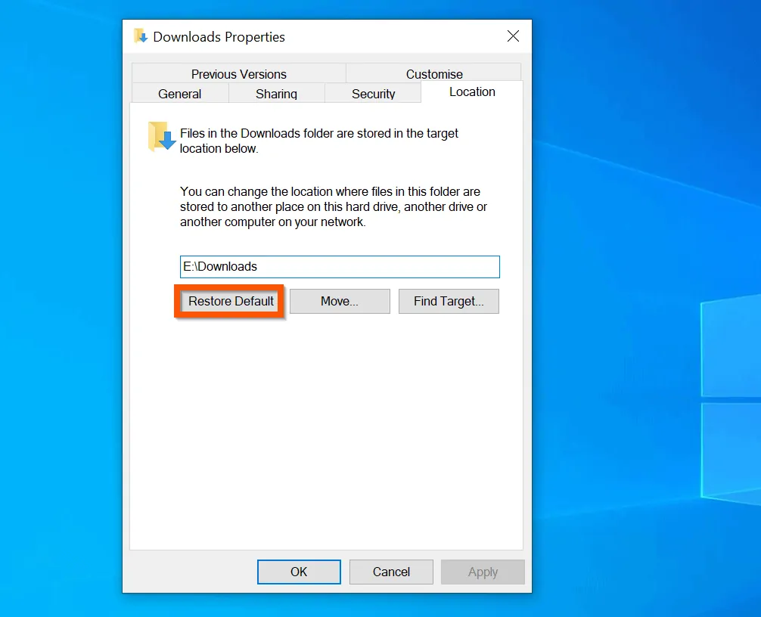
Task: Open Find Target
Action: pos(449,301)
